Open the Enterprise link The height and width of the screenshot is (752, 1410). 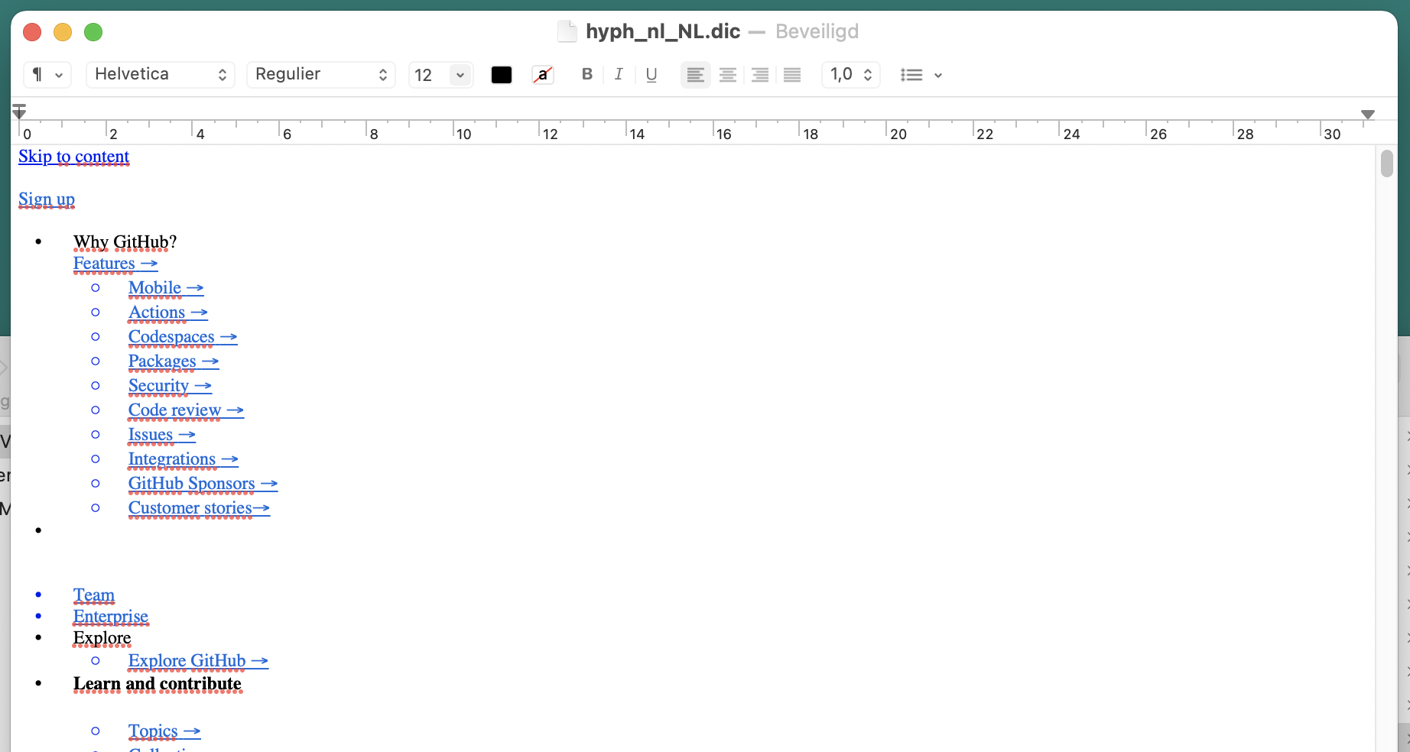point(111,617)
